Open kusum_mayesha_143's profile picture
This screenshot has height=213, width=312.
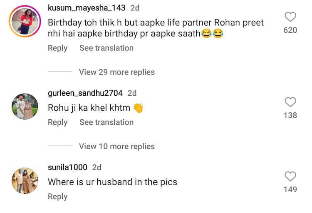coord(24,21)
